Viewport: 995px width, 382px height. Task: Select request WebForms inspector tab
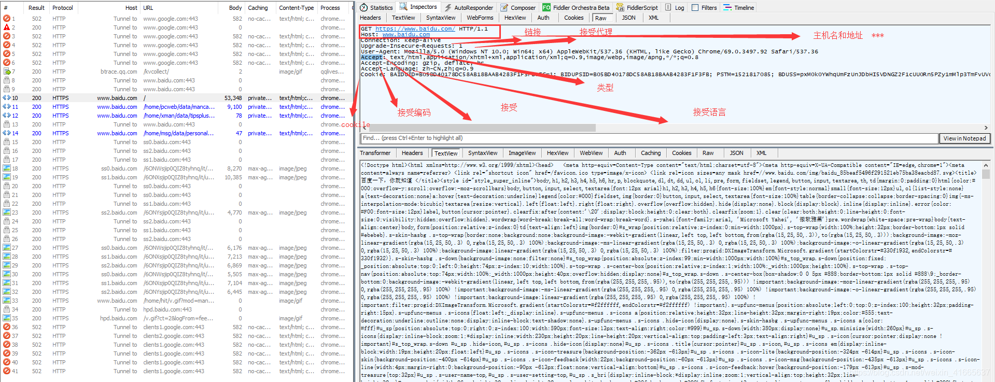click(480, 18)
